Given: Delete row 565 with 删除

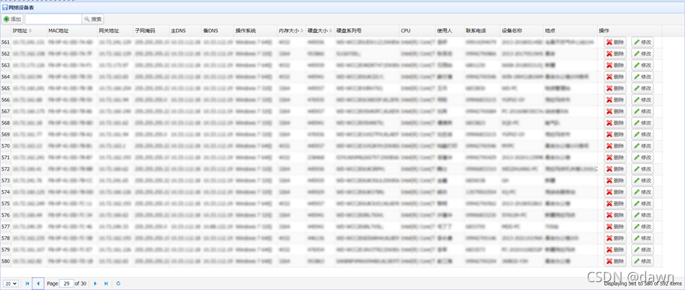Looking at the screenshot, I should pos(615,88).
